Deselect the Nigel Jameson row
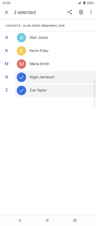Viewport: 96px width, 226px height. [x=55, y=77]
